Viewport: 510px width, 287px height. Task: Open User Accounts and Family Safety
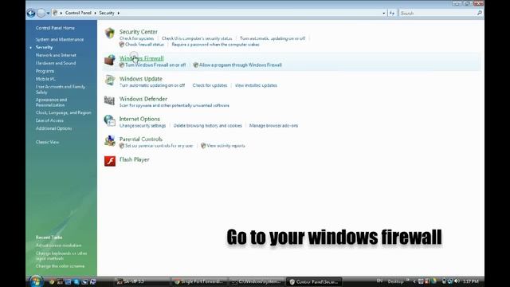(61, 89)
